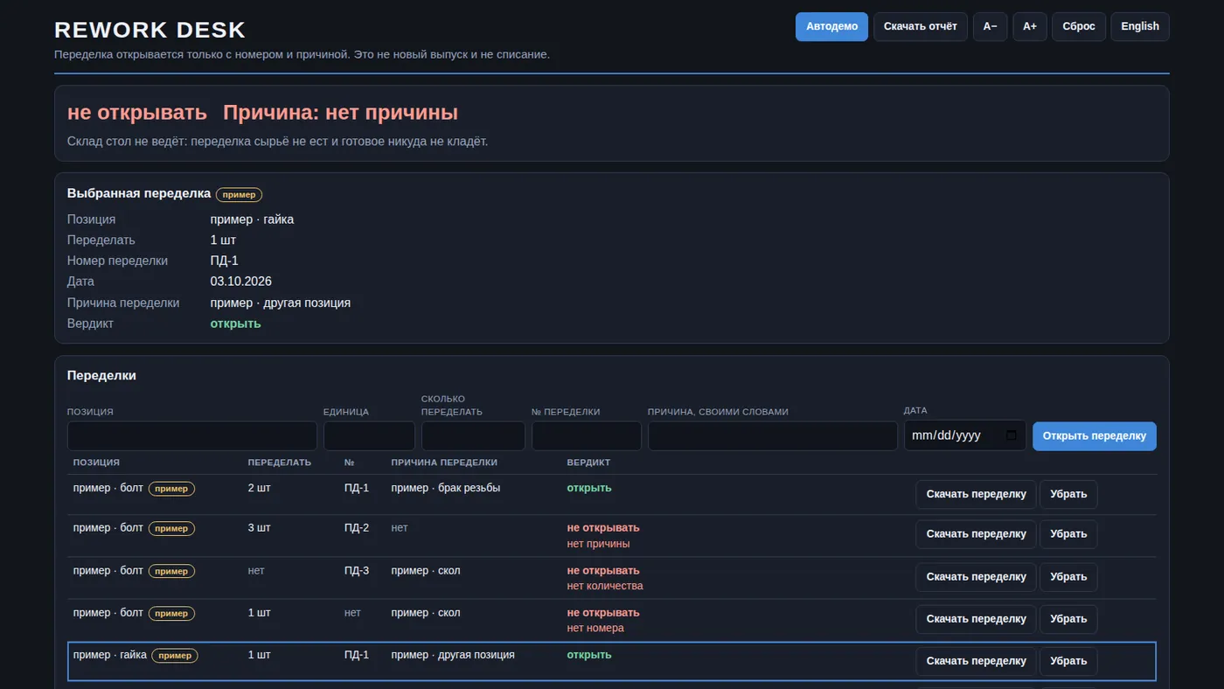Remove the ПД-3 row
The width and height of the screenshot is (1224, 689).
pos(1068,577)
